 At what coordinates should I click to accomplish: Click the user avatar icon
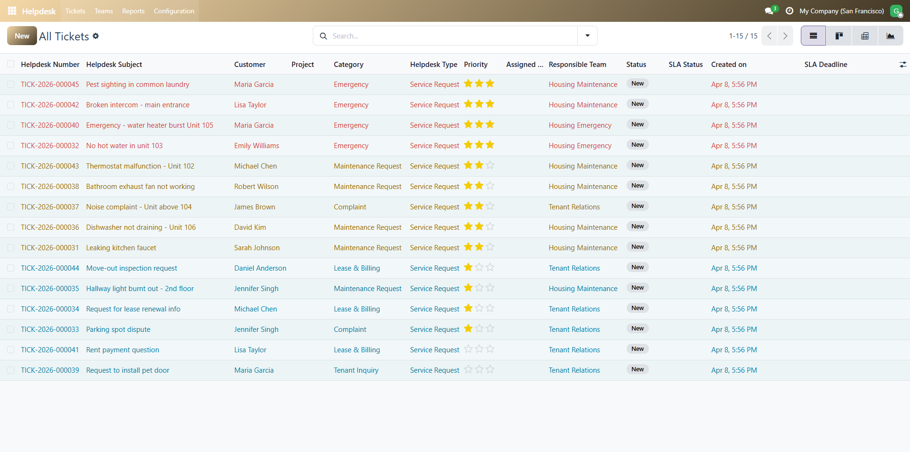coord(896,11)
